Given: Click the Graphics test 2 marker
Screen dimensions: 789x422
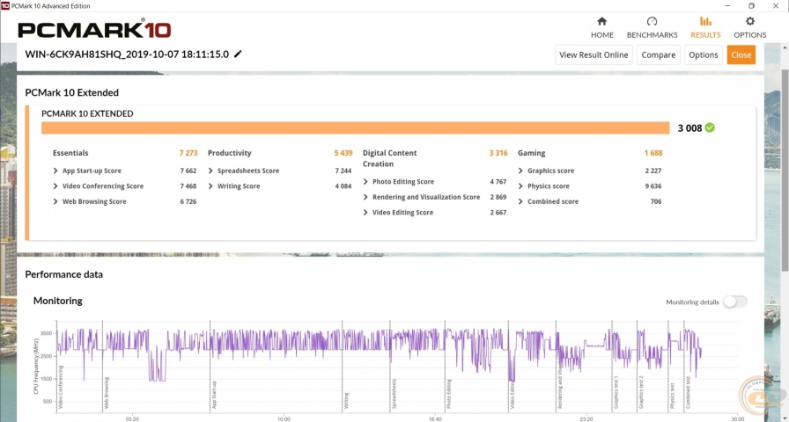Looking at the screenshot, I should [x=641, y=392].
